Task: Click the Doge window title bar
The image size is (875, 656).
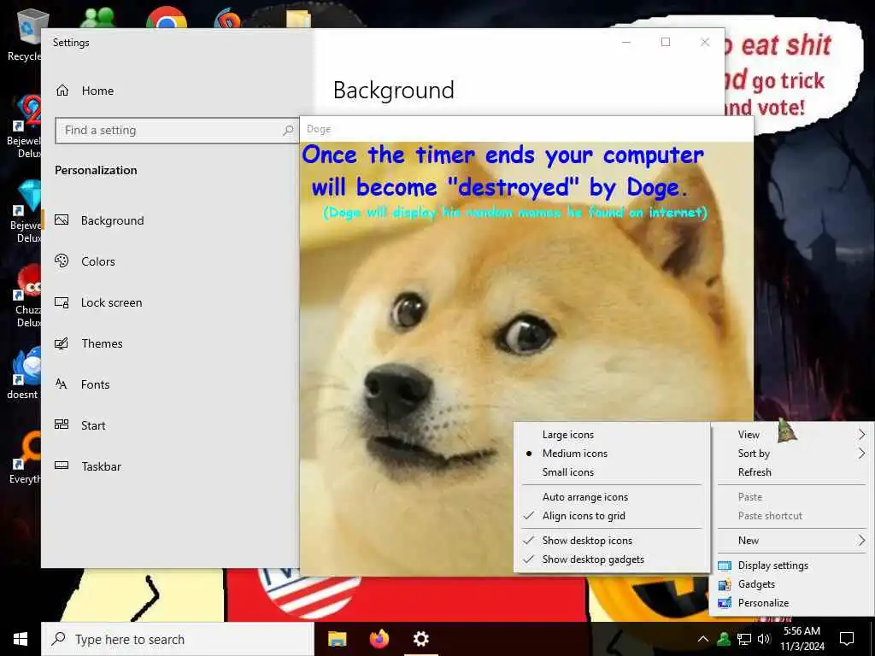Action: point(526,129)
